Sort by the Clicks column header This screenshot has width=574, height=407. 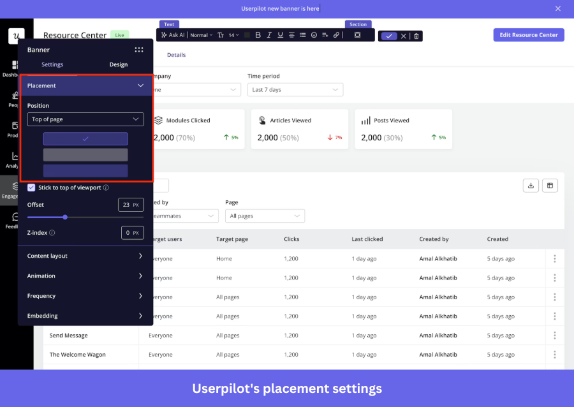pyautogui.click(x=291, y=239)
